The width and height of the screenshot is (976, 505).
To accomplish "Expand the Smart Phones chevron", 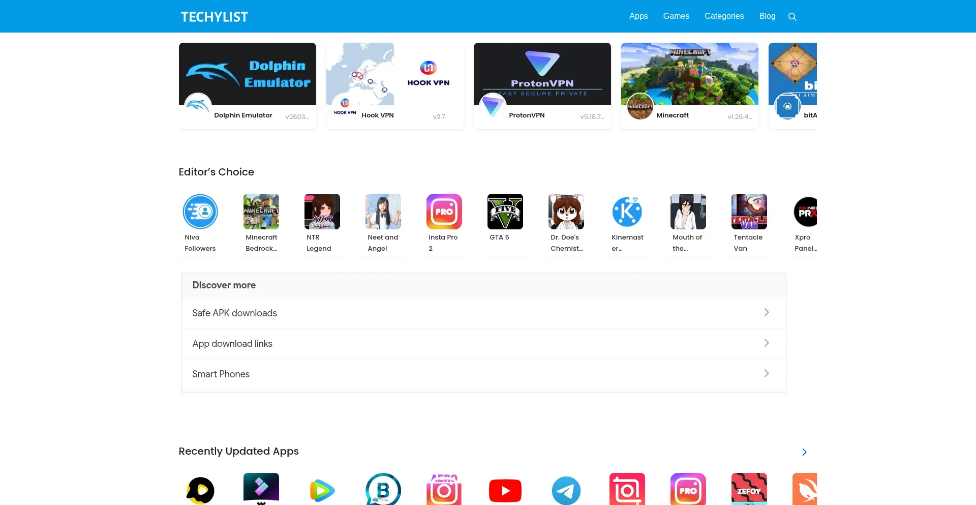I will coord(767,373).
